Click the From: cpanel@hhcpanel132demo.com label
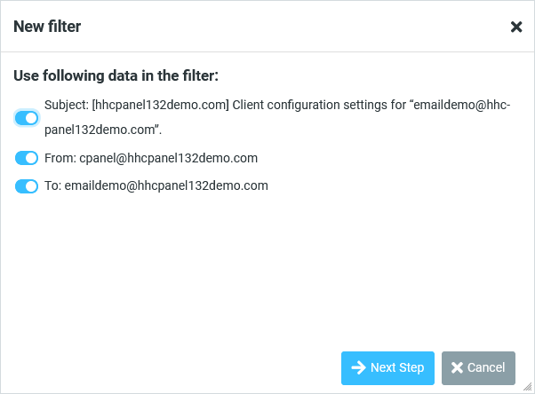This screenshot has width=535, height=394. [149, 159]
